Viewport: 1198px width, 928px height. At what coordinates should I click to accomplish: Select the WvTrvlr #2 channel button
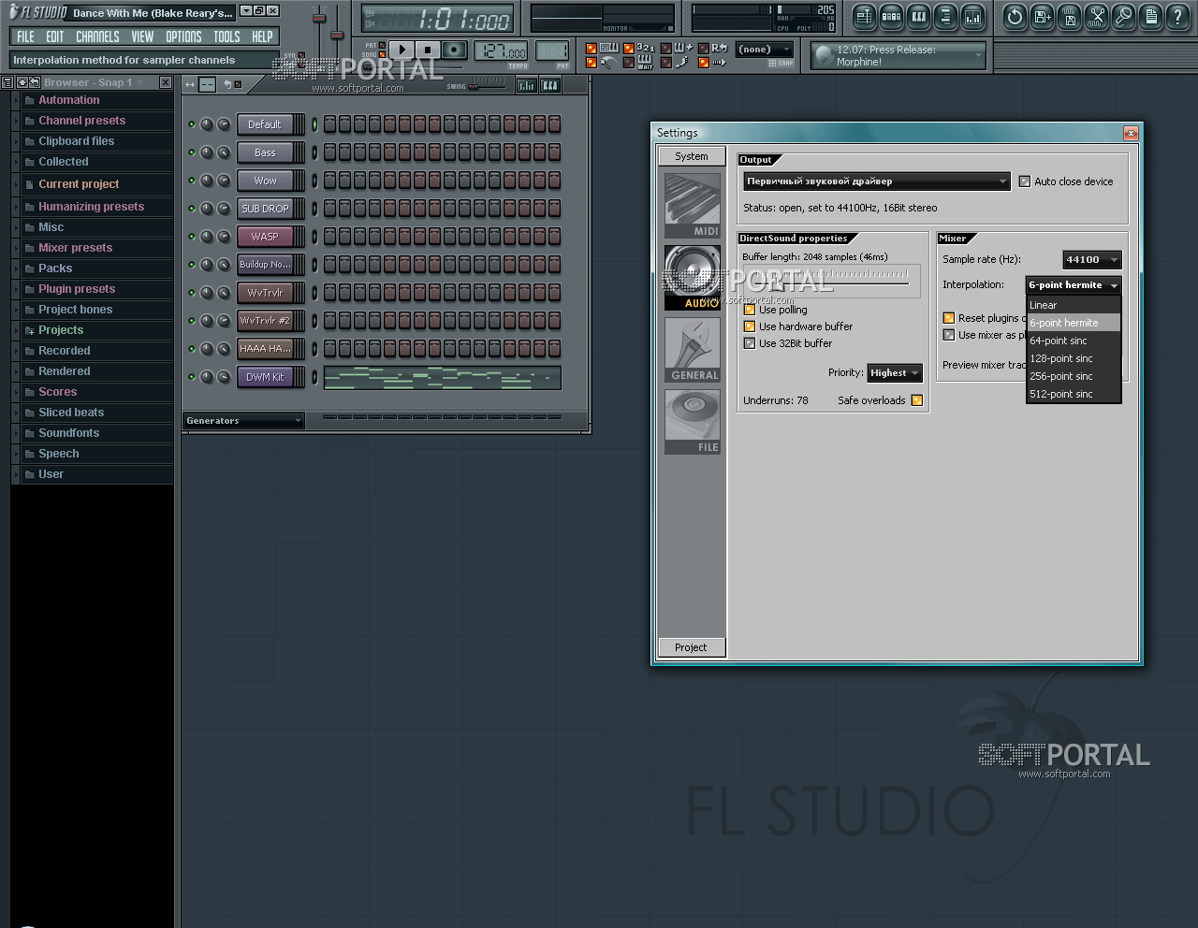pyautogui.click(x=265, y=321)
